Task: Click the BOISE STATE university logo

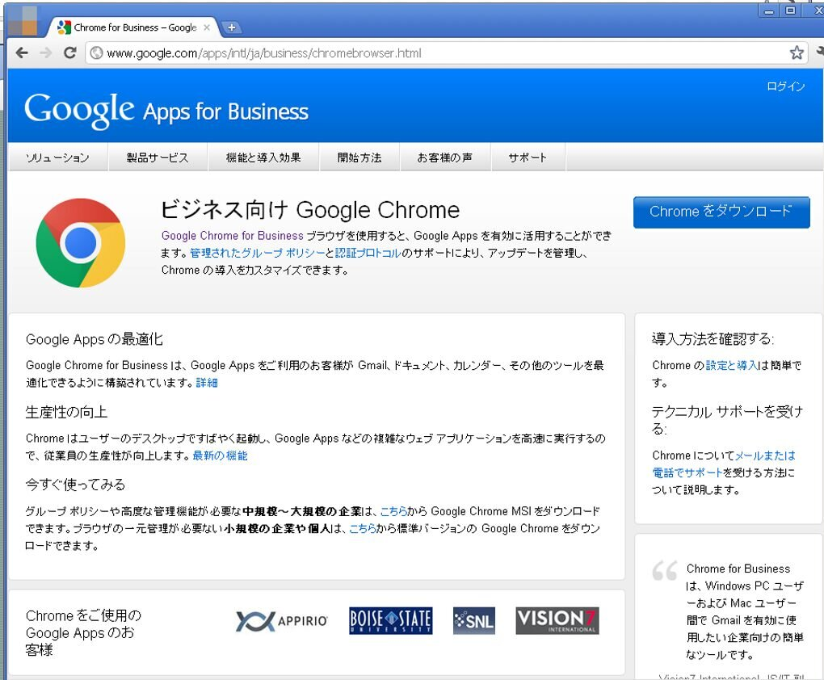Action: coord(391,621)
